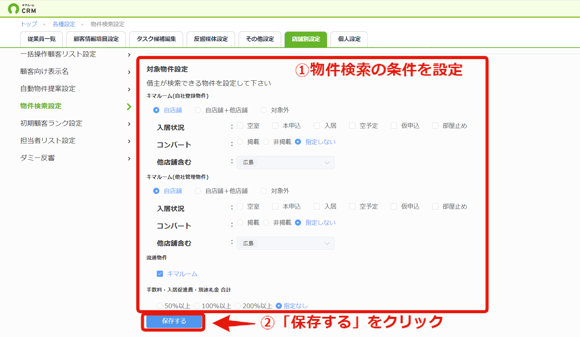Select 50%以上 fee option
580x337 pixels.
click(160, 306)
